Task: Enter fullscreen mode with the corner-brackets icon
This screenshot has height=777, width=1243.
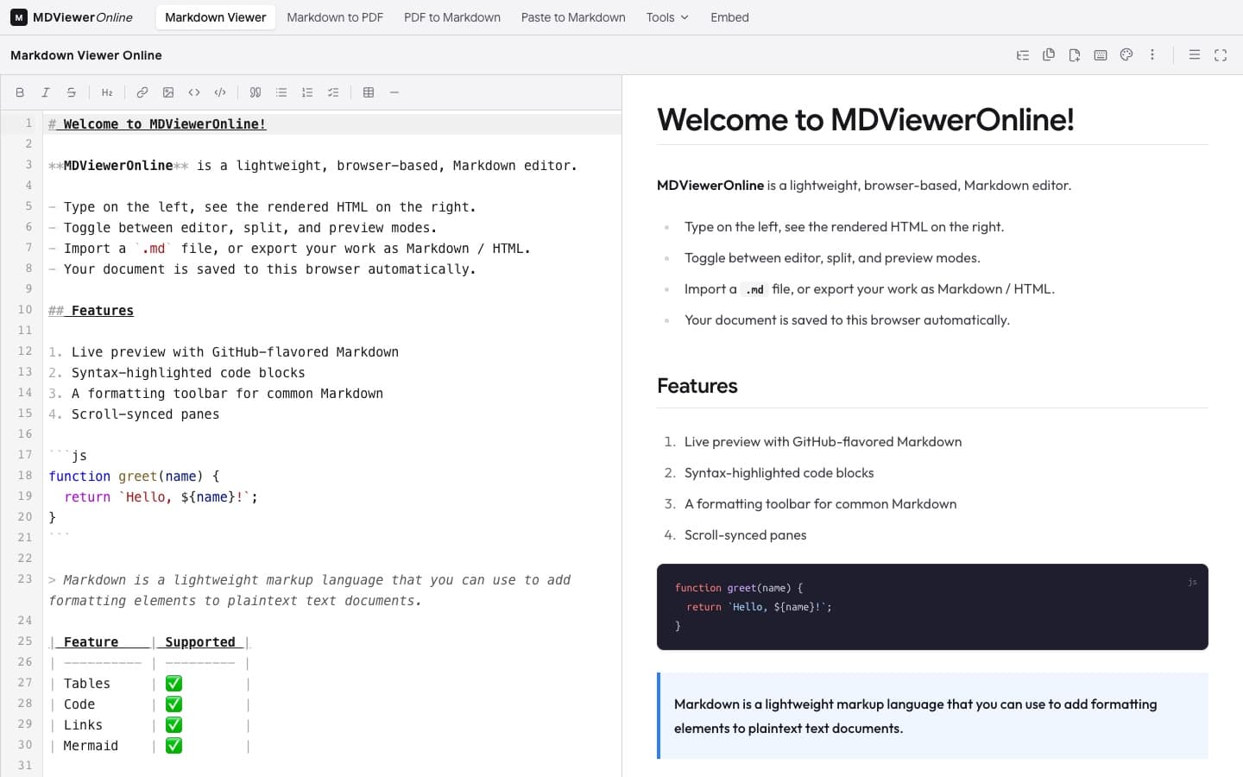Action: [1221, 55]
